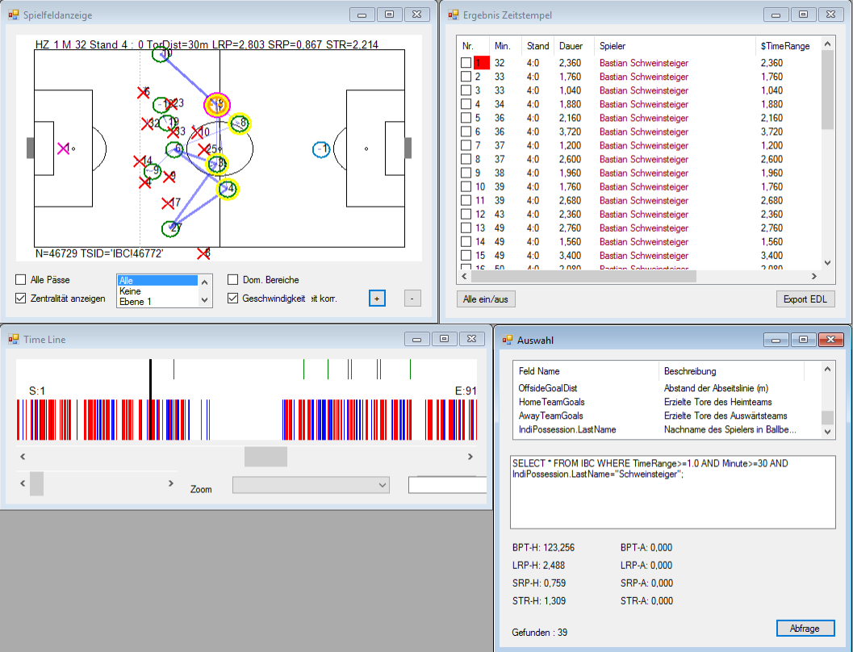Select the blue-circled player near the right penalty area
Screen dimensions: 853x652
coord(321,149)
